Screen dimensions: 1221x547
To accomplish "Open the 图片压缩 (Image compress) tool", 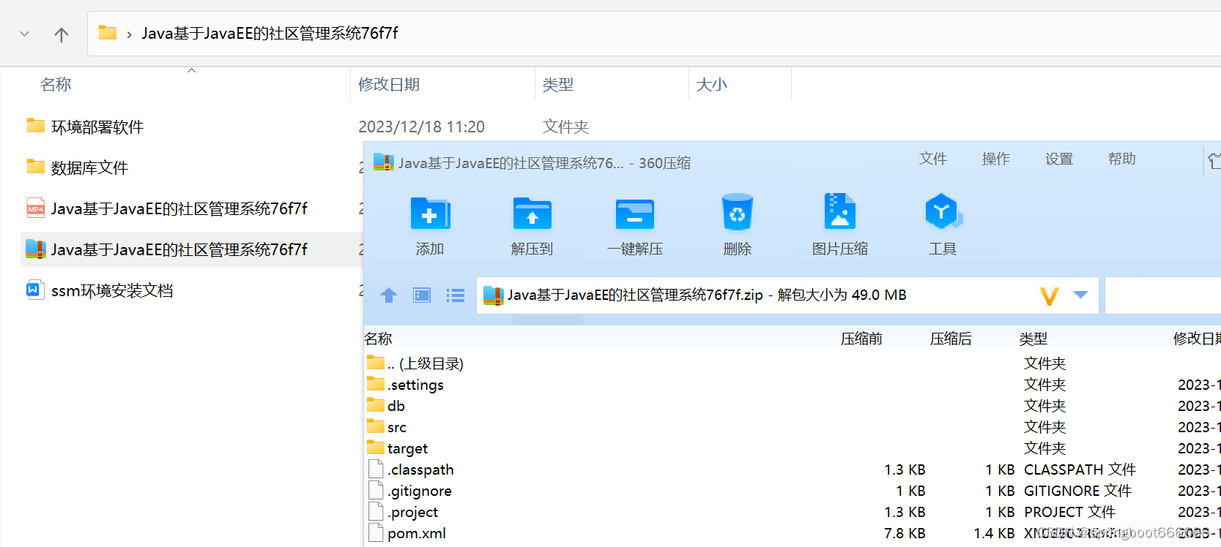I will pyautogui.click(x=840, y=212).
